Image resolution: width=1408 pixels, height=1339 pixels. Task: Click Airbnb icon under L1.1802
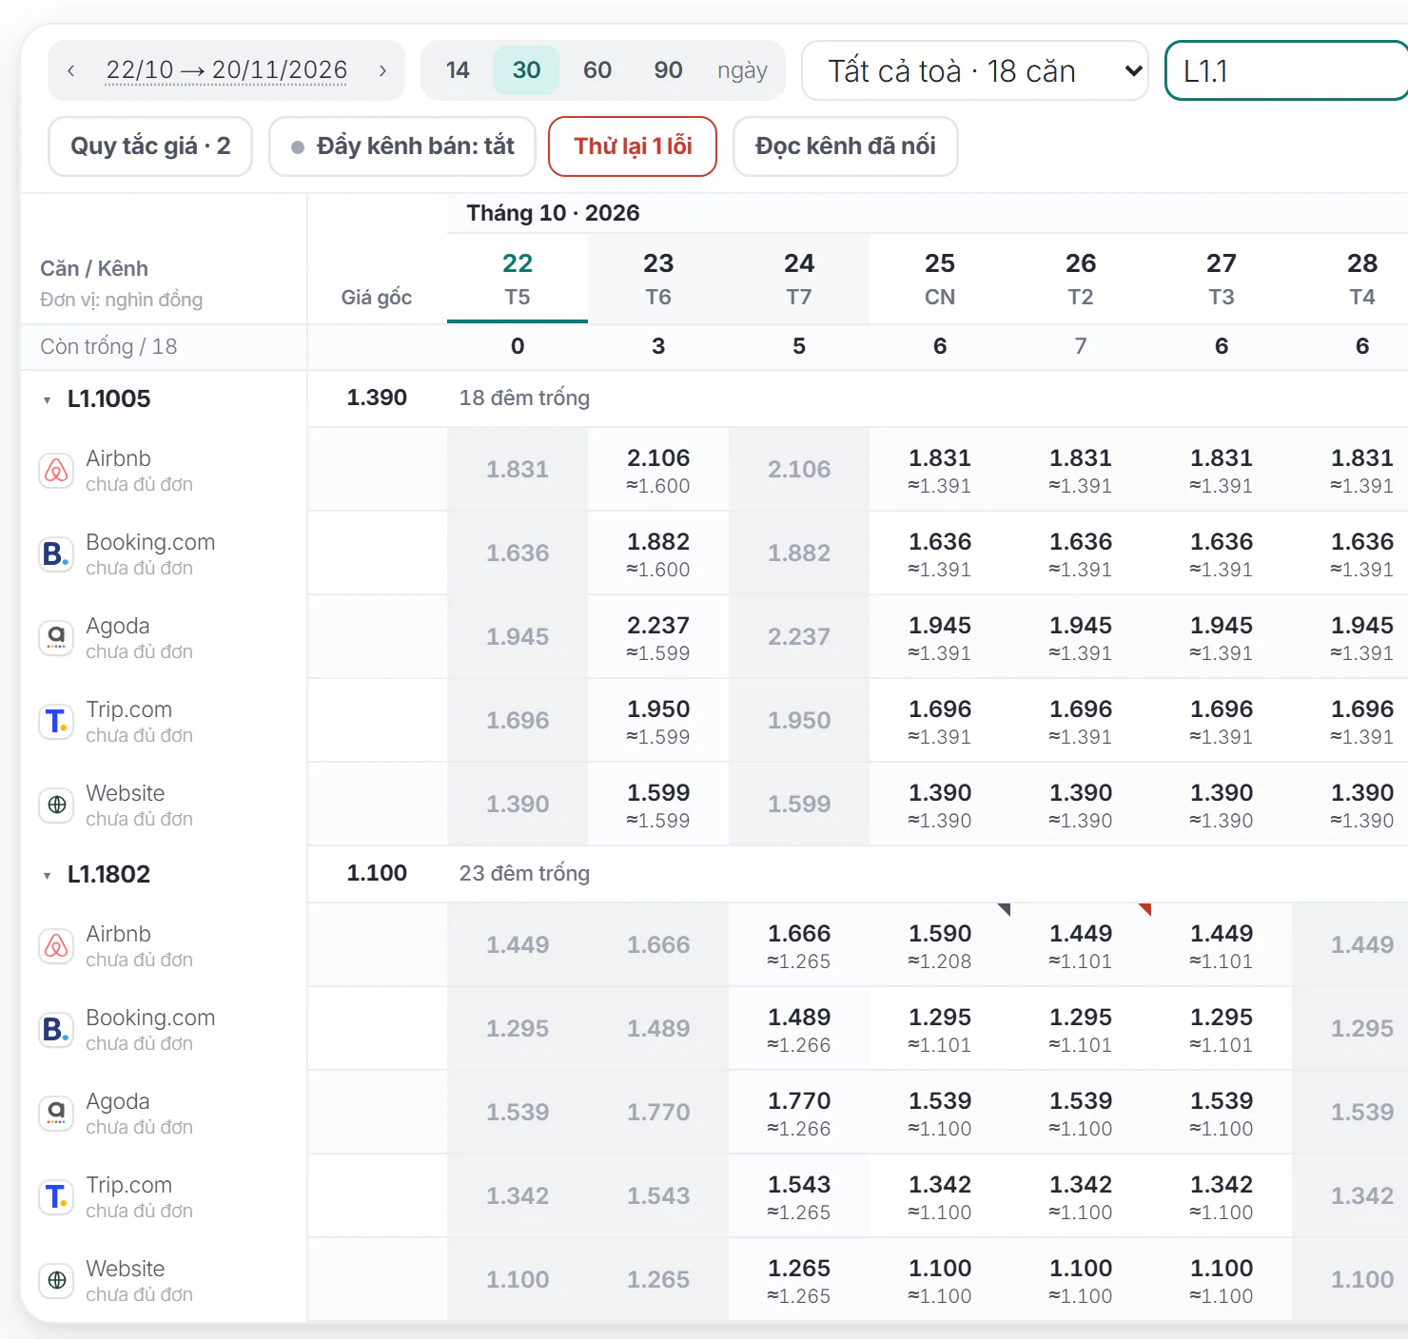pyautogui.click(x=56, y=946)
